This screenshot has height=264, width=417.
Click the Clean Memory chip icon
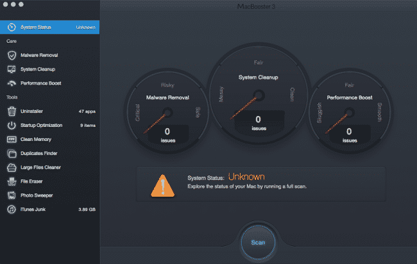pyautogui.click(x=12, y=139)
